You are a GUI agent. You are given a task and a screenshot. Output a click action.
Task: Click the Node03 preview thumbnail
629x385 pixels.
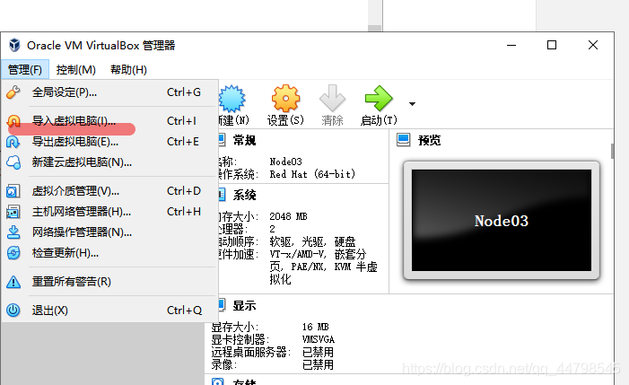pyautogui.click(x=502, y=220)
